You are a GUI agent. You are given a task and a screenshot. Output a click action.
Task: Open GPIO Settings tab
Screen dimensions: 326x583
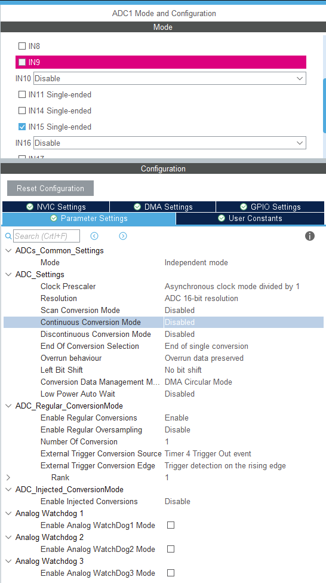click(270, 207)
